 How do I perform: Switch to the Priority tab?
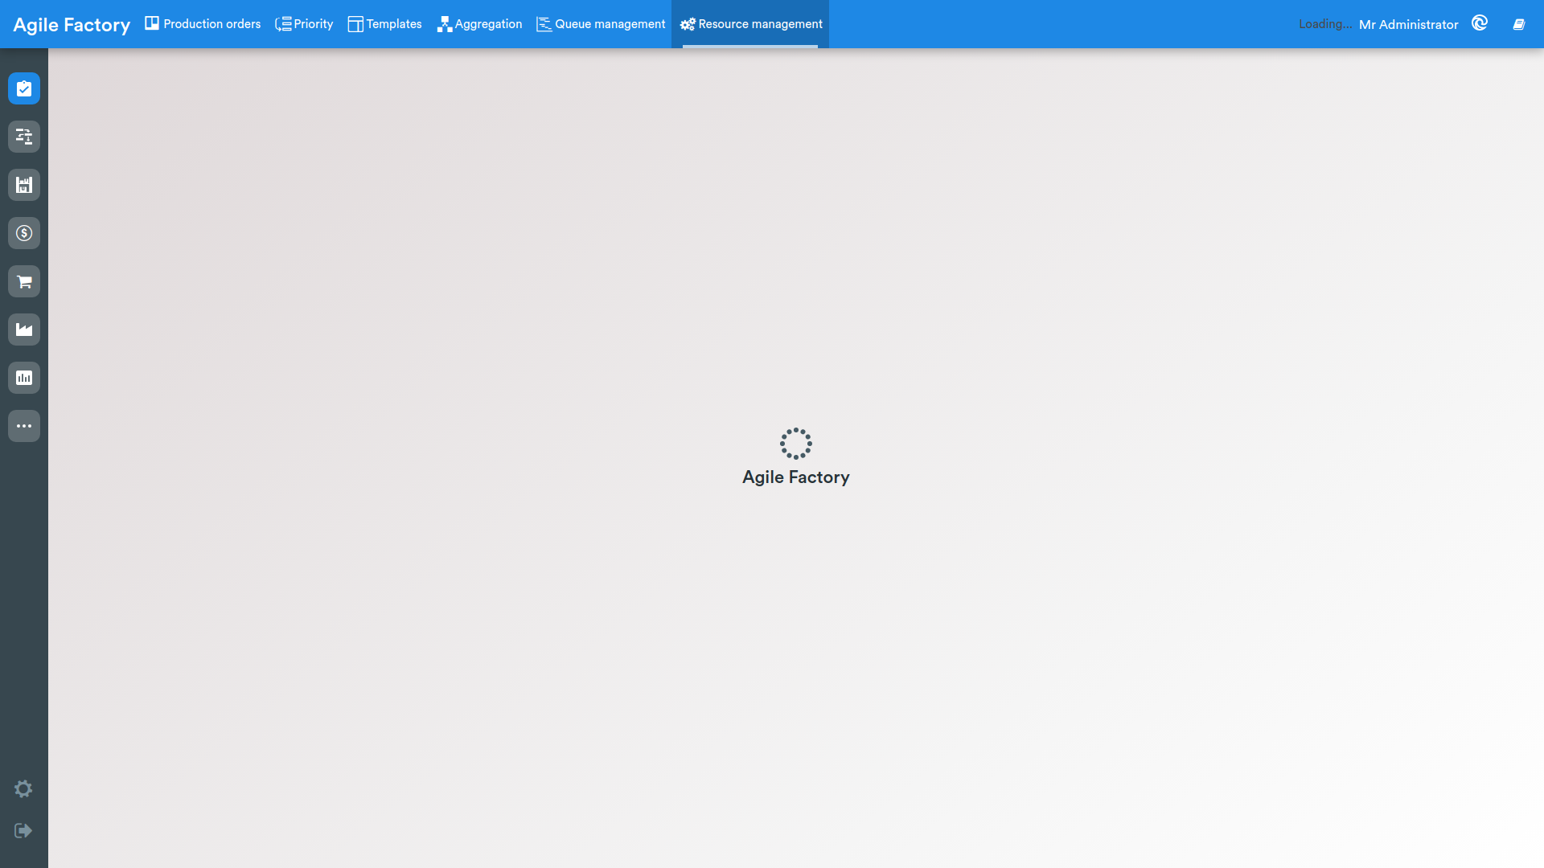(304, 24)
